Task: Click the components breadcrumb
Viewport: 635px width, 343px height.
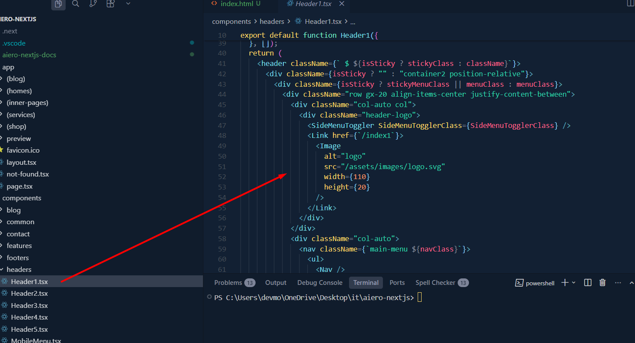Action: click(232, 21)
